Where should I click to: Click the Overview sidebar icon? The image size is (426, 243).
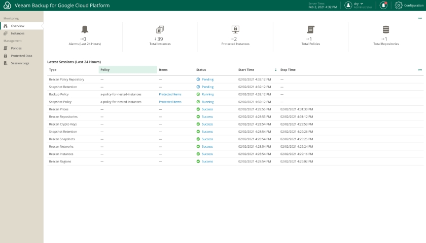point(6,26)
